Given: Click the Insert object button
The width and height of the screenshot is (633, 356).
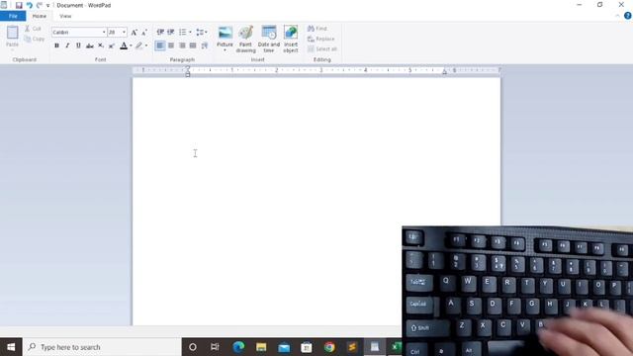Looking at the screenshot, I should 291,39.
